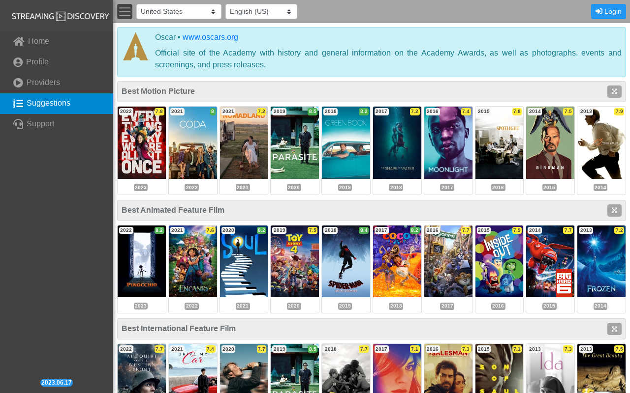Open the www.oscars.org link
630x393 pixels.
pos(210,37)
